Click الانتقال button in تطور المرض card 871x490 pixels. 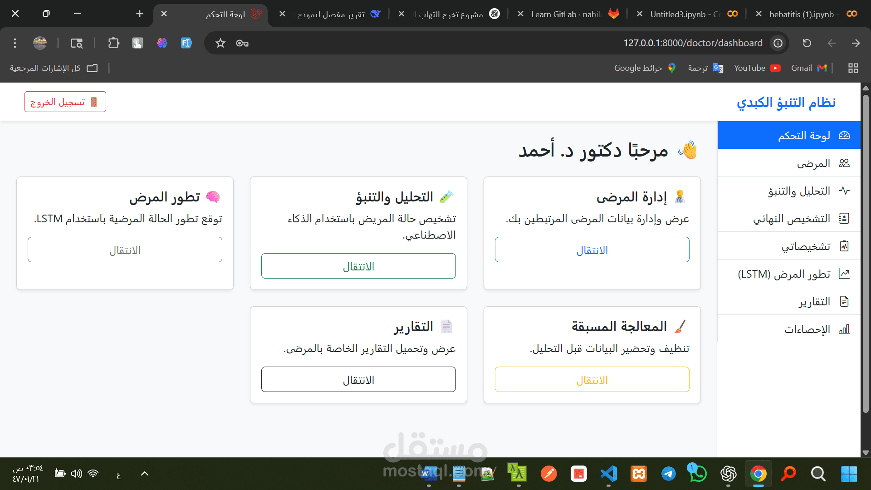click(125, 250)
